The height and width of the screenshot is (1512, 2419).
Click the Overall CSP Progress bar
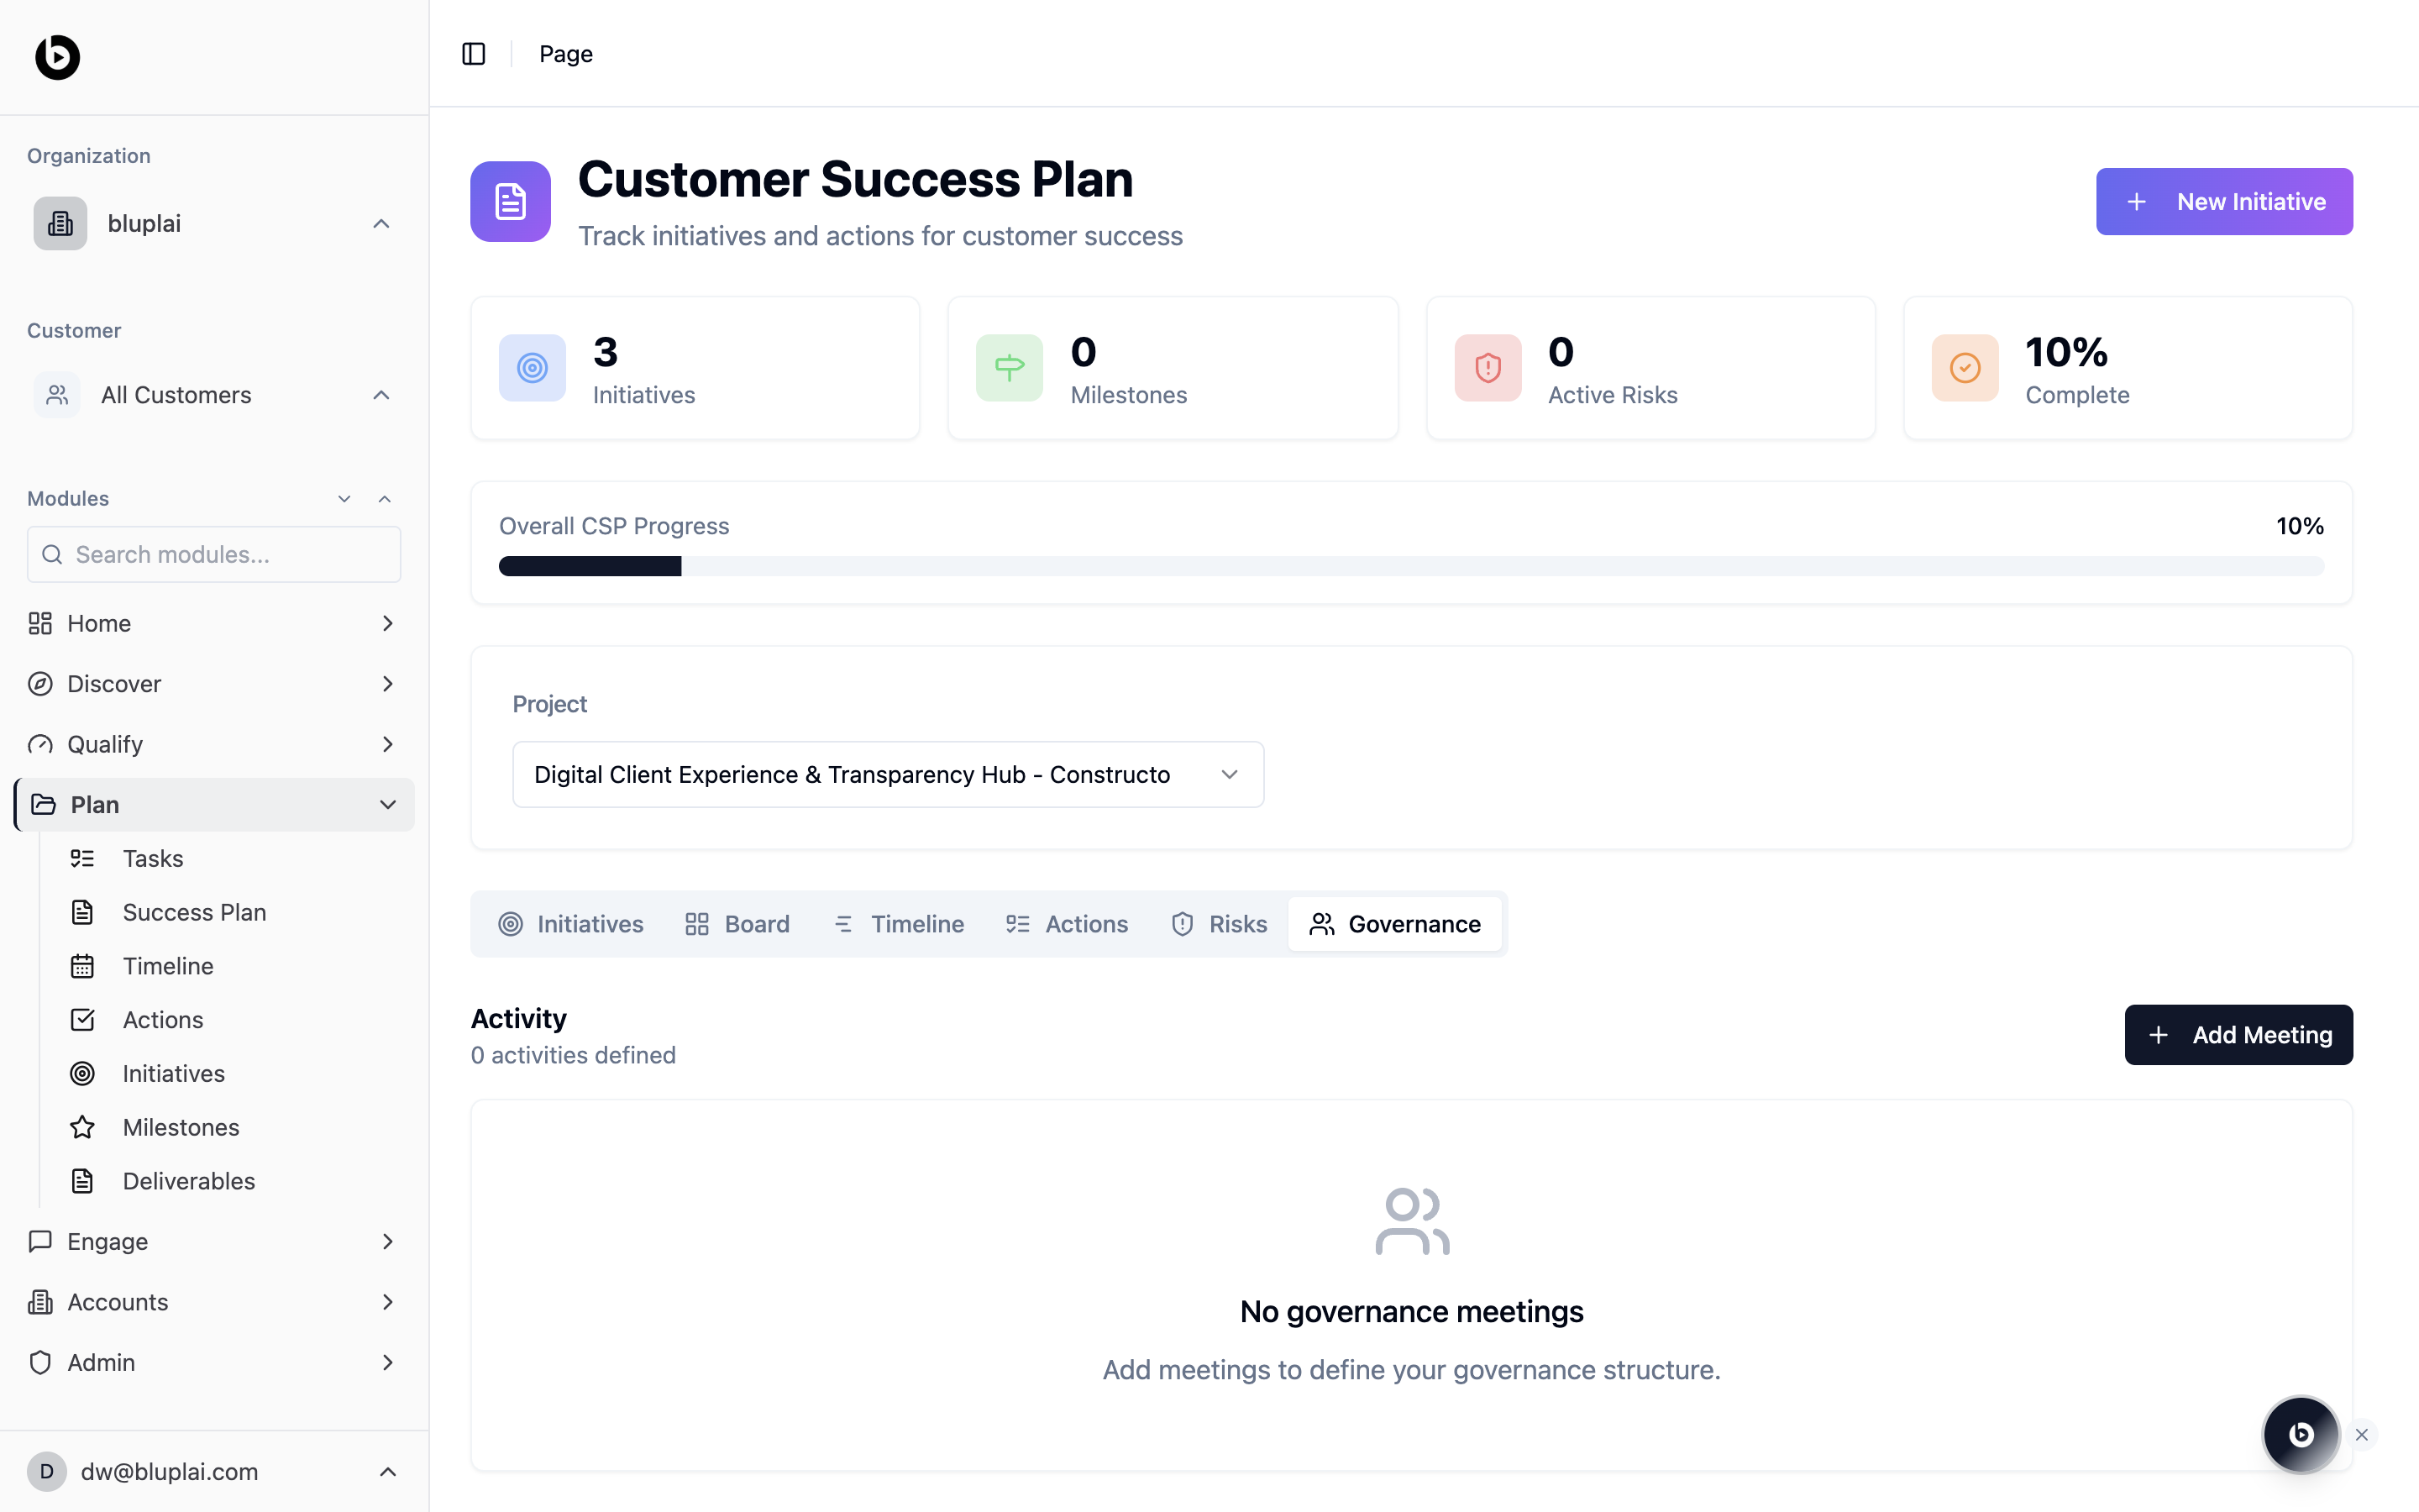[1410, 566]
